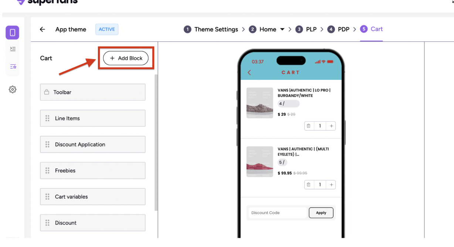Image resolution: width=454 pixels, height=247 pixels.
Task: Click the $ 99.95 price text
Action: pyautogui.click(x=285, y=173)
